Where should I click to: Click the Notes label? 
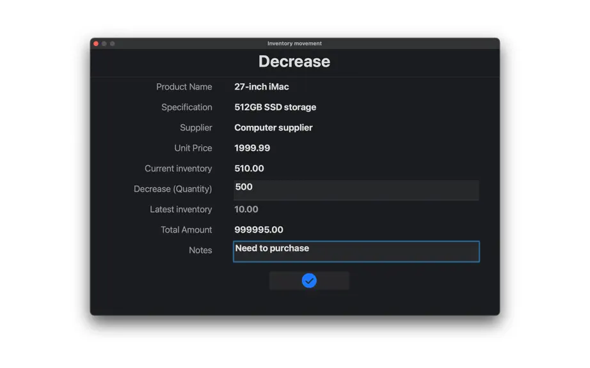point(200,250)
